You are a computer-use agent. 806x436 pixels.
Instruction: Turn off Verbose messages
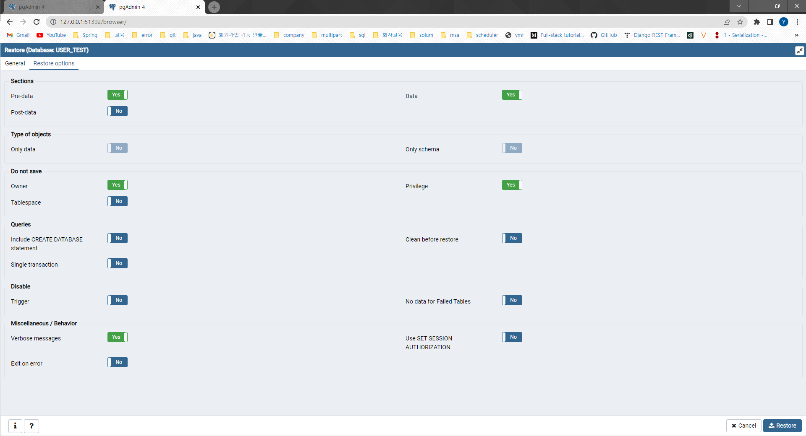(118, 337)
